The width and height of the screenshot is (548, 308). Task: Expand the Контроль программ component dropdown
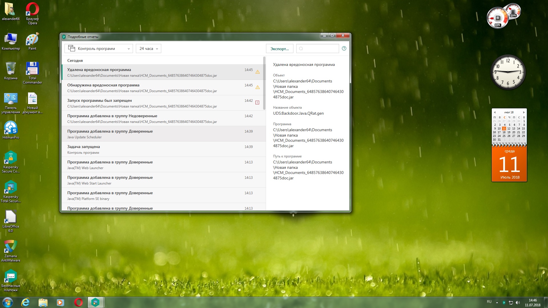coord(99,48)
